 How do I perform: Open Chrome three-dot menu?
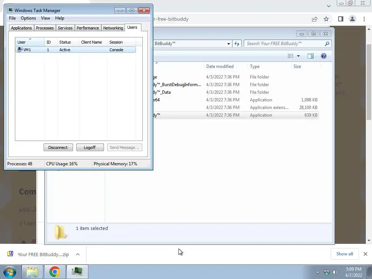click(x=364, y=19)
